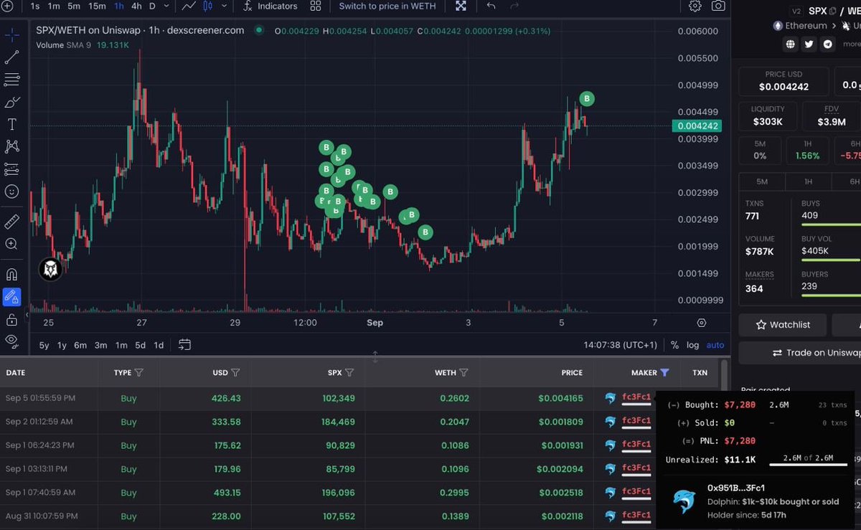861x530 pixels.
Task: Set chart range to 5y
Action: coord(44,345)
